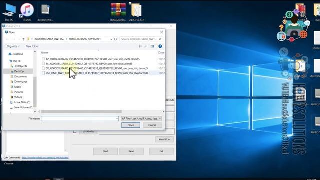The image size is (320, 180).
Task: Expand address bar history dropdown
Action: point(111,39)
